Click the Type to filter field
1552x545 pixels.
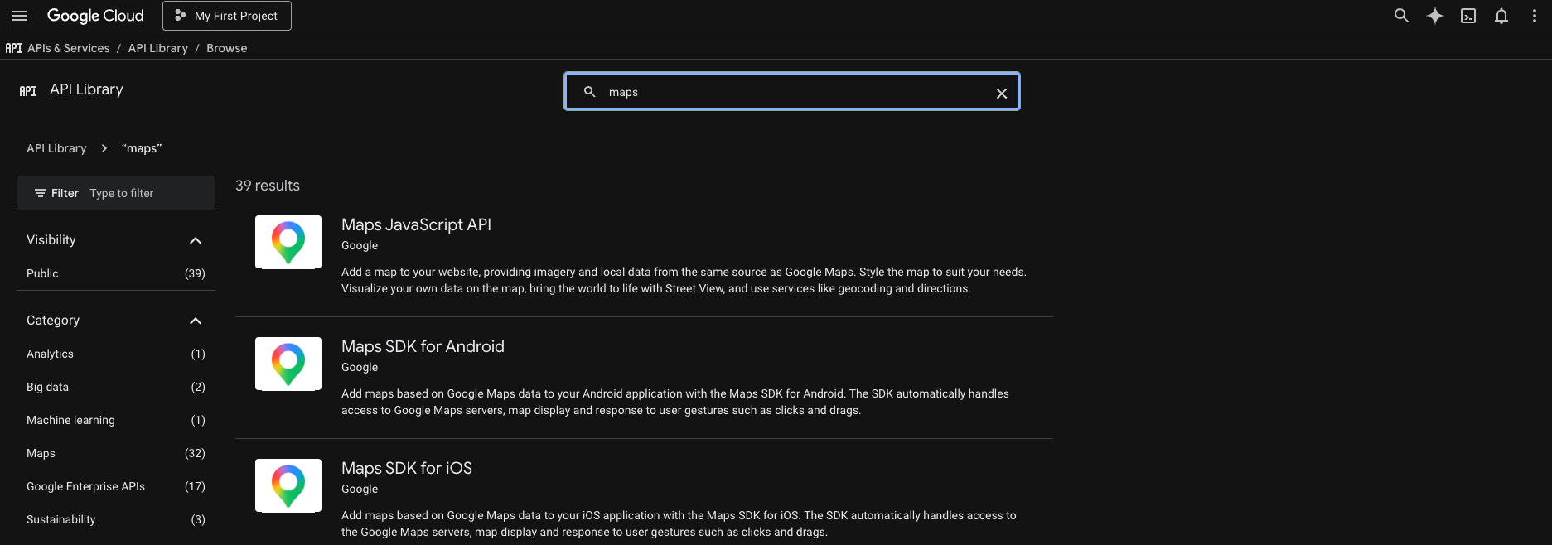149,193
